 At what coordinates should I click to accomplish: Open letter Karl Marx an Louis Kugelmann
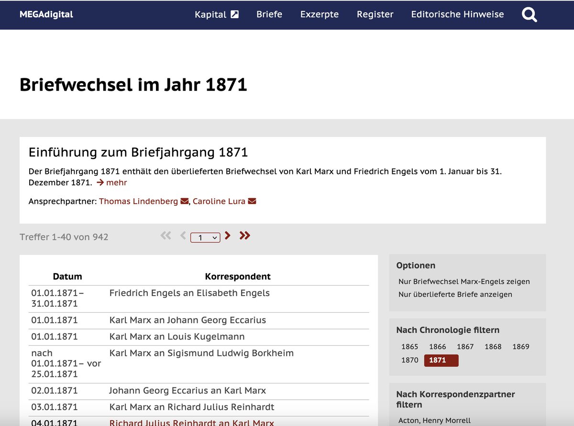coord(177,337)
